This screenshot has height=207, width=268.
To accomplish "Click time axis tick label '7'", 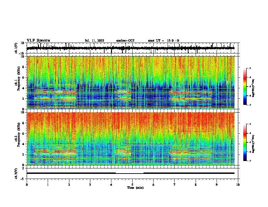I will 175,185.
